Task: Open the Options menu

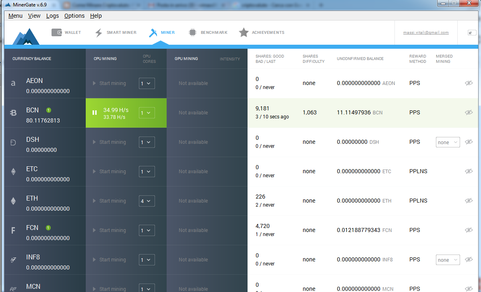Action: point(74,16)
